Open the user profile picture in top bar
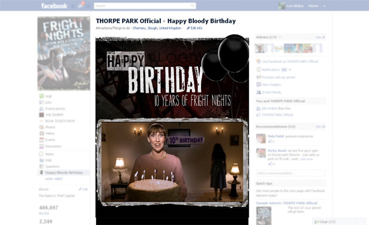 [282, 6]
